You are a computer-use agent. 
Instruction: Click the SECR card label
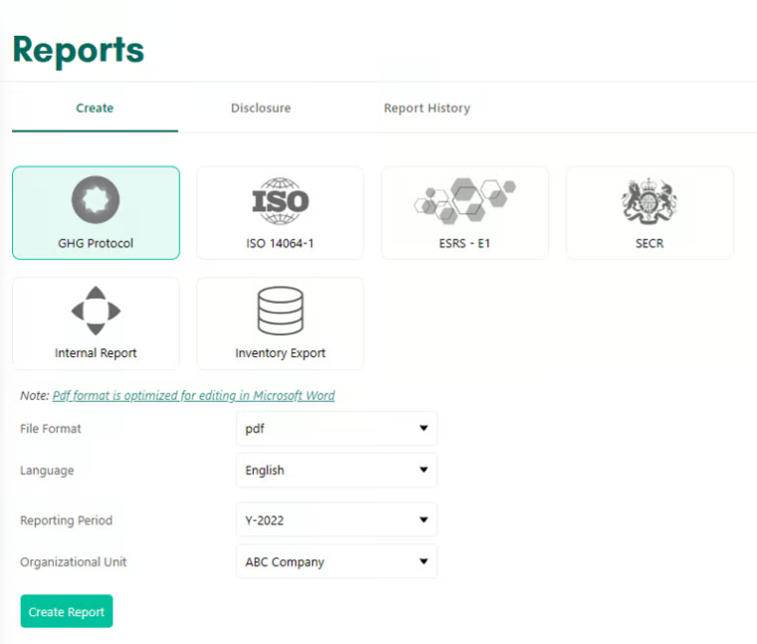[649, 243]
